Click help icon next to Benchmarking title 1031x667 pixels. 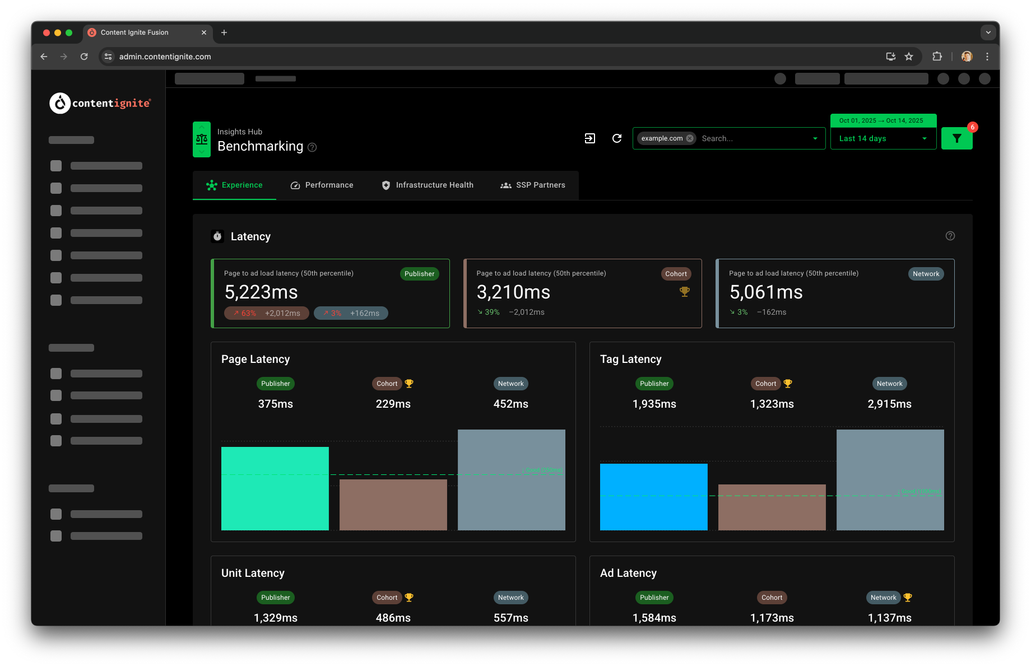313,147
